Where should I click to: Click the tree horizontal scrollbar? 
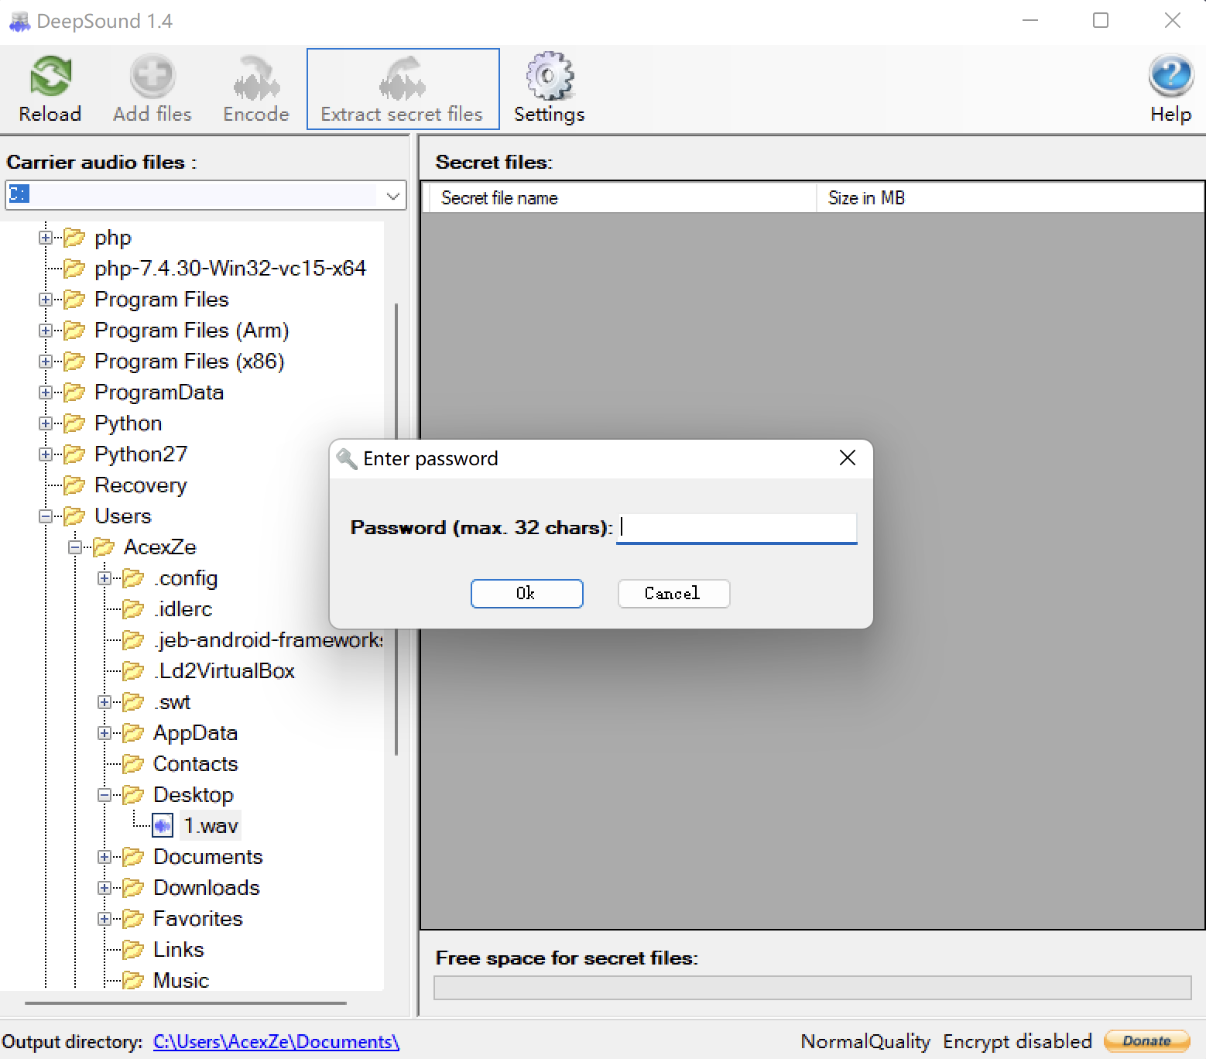pos(186,1003)
